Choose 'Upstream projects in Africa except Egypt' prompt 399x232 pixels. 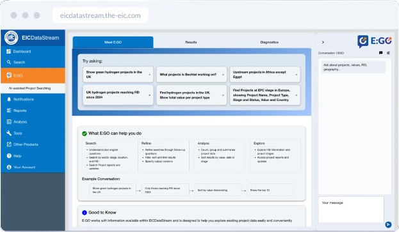tap(265, 74)
